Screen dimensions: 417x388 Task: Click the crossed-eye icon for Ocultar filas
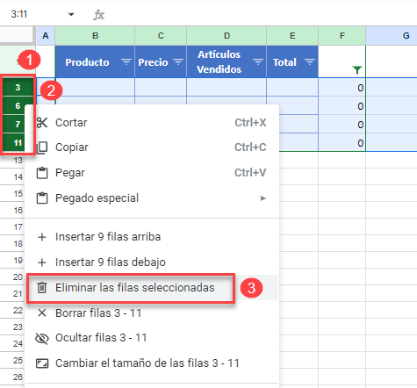(42, 338)
